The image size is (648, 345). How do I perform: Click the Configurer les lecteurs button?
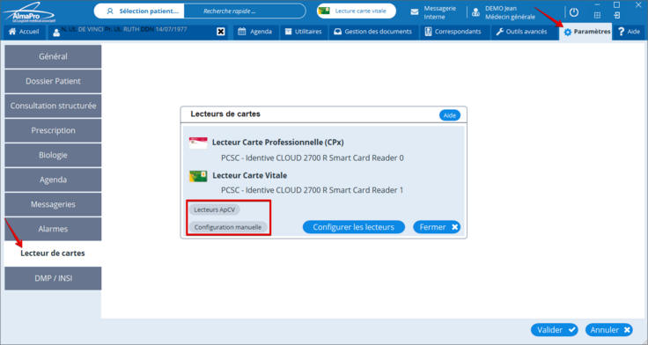click(x=354, y=227)
